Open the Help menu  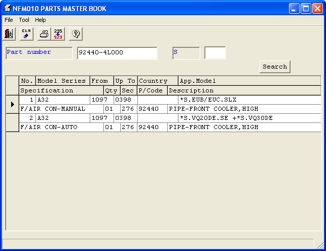click(41, 20)
